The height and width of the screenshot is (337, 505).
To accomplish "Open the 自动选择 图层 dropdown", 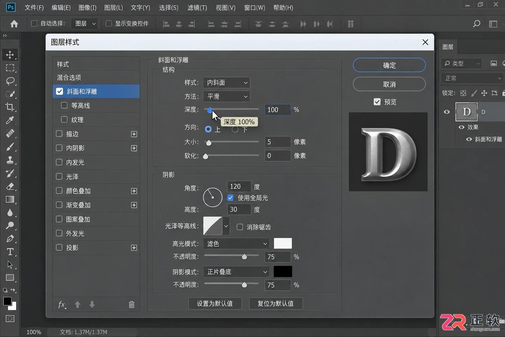I will click(x=84, y=24).
